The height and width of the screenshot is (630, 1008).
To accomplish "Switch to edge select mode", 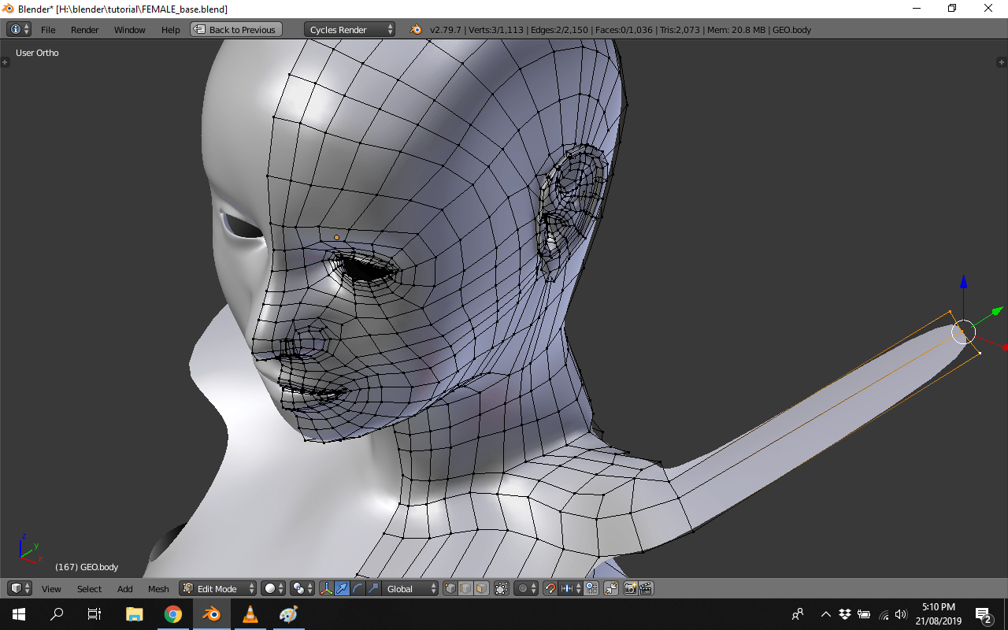I will click(465, 588).
